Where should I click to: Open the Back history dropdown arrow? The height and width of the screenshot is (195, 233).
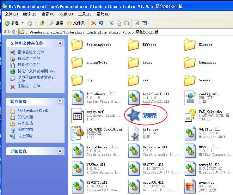pyautogui.click(x=22, y=23)
